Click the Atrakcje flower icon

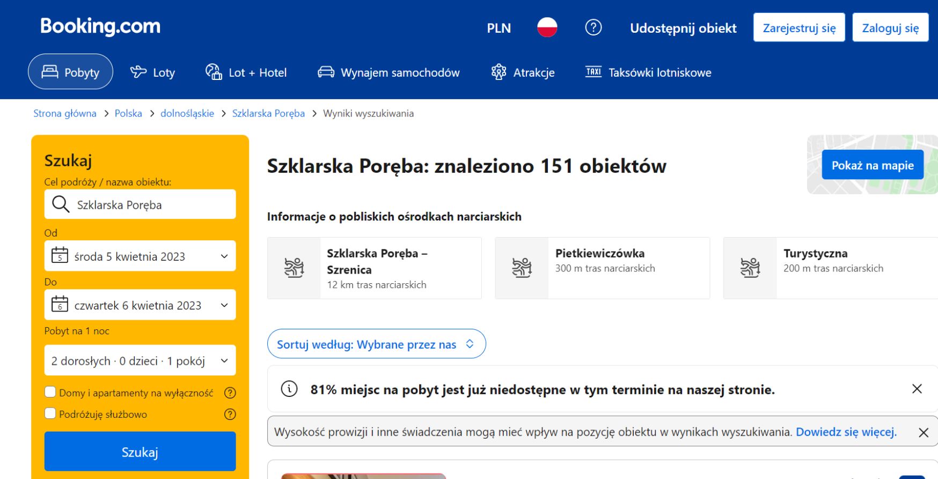coord(499,72)
